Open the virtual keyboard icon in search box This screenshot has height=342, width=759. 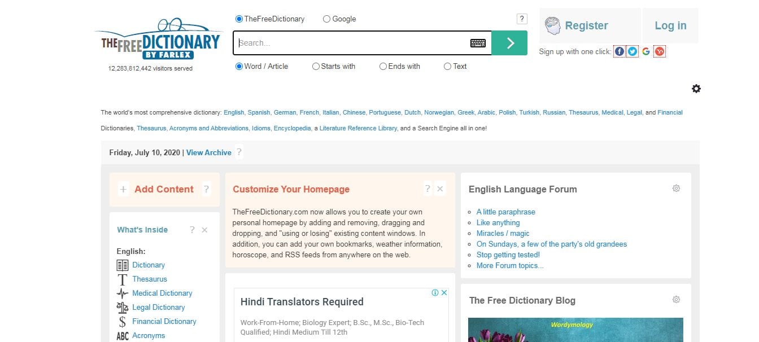point(478,43)
